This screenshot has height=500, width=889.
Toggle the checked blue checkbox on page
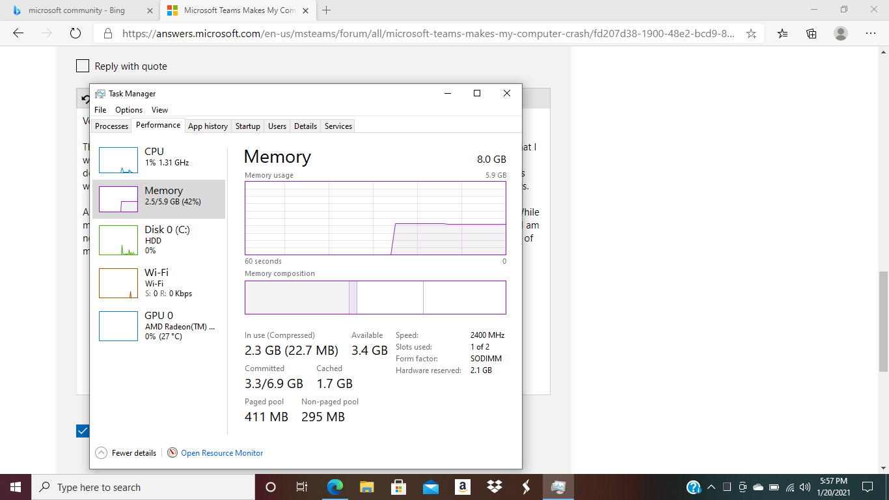click(x=83, y=431)
